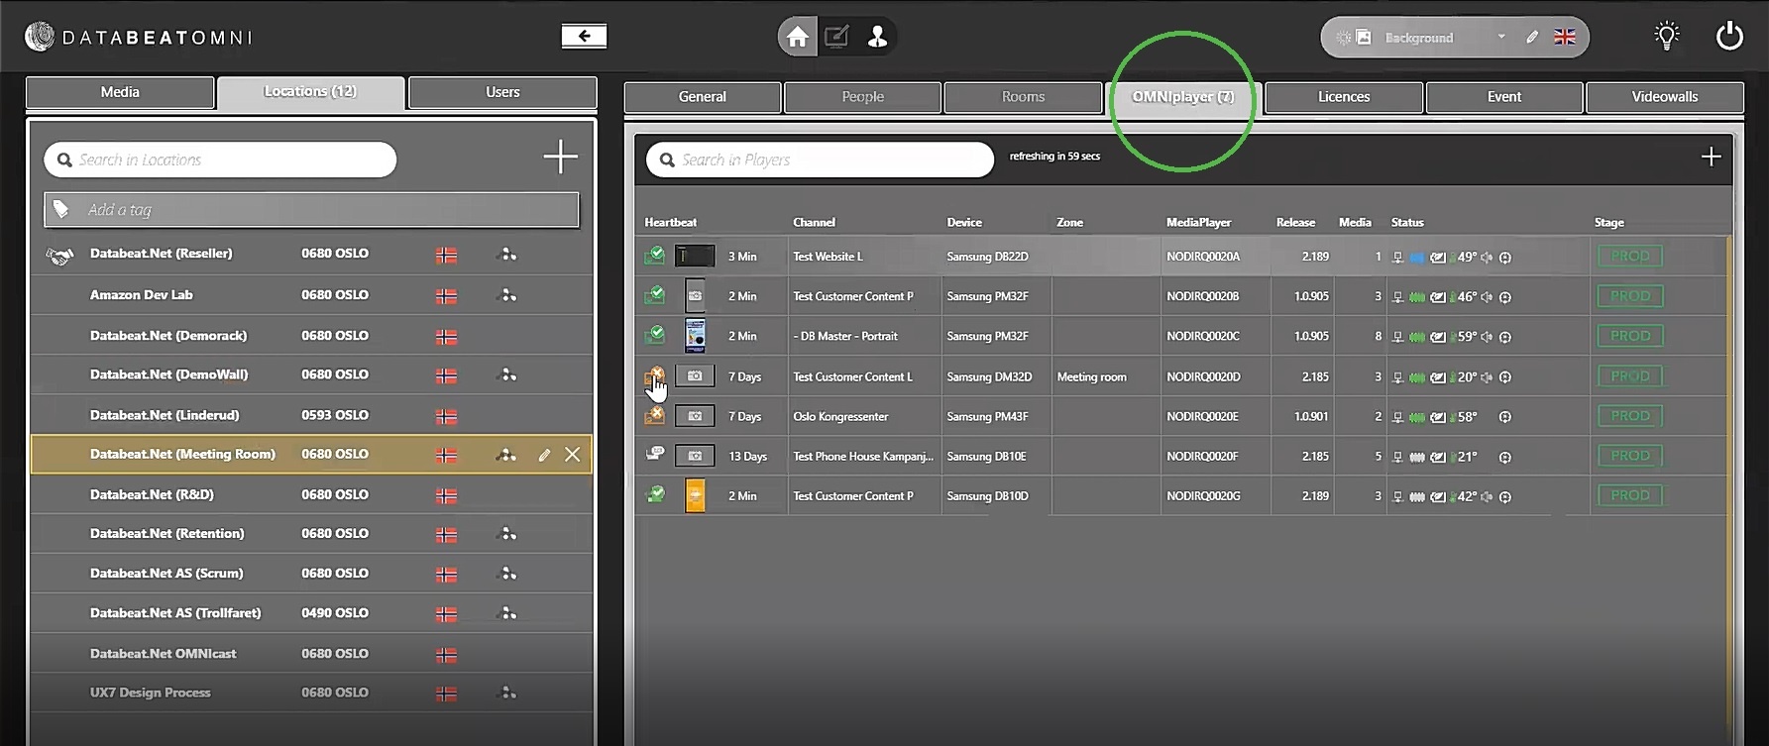
Task: Click blue memory status icon on NODIRQ0020A row
Action: click(x=1417, y=258)
